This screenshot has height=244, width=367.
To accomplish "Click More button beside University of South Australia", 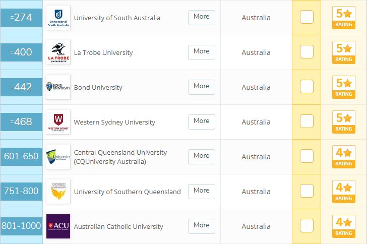I will tap(202, 18).
